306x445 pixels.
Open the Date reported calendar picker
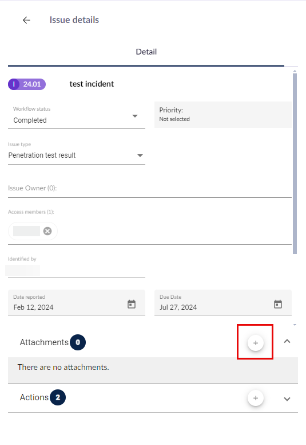click(132, 304)
